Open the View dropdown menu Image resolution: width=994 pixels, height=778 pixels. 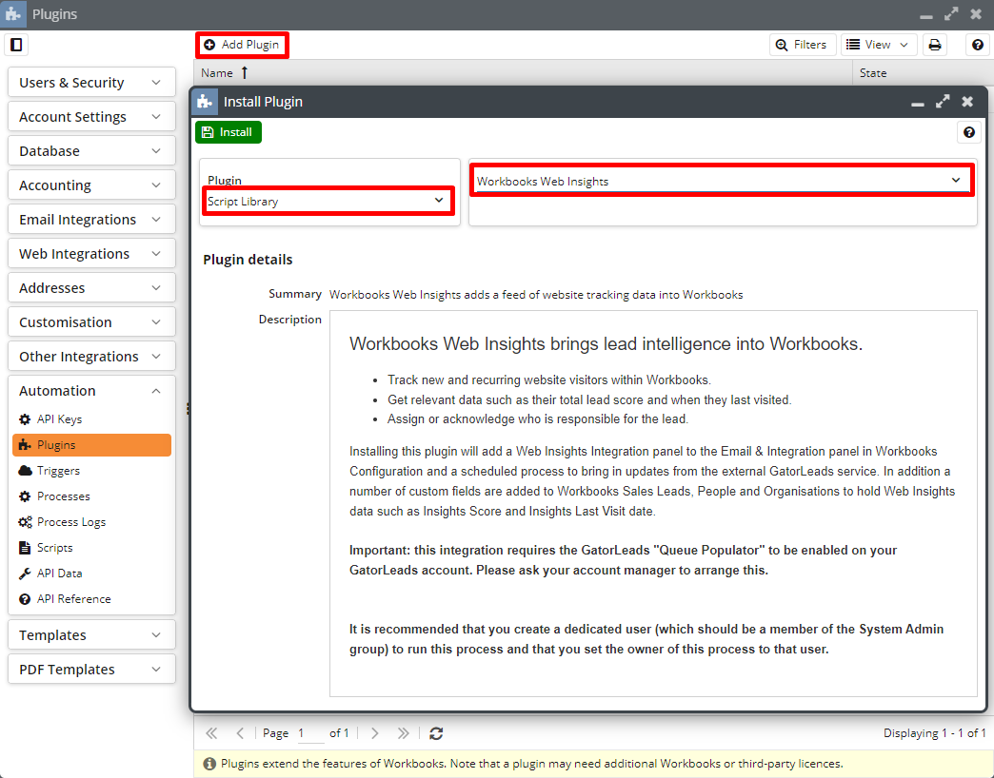point(879,45)
